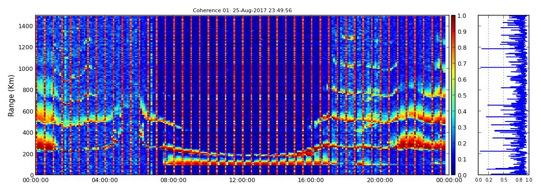Click the 200 tick label on range axis
The width and height of the screenshot is (541, 191).
tap(28, 154)
